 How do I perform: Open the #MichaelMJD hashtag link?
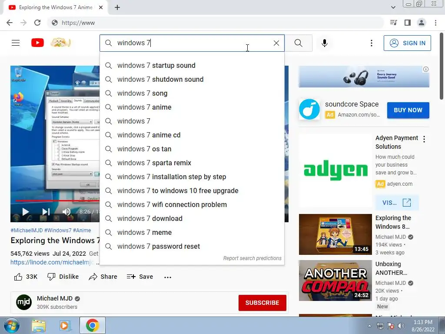[27, 230]
